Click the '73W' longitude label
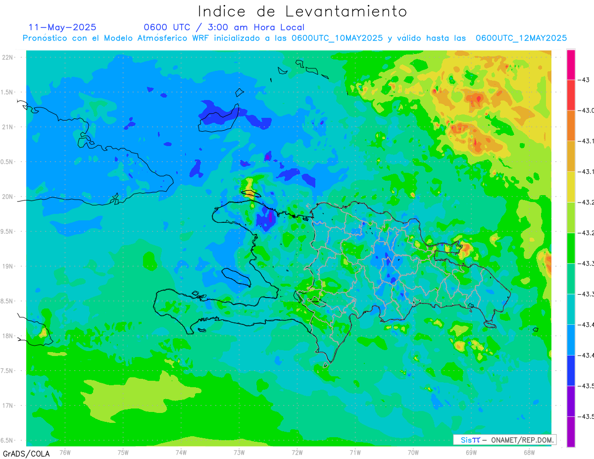 [x=239, y=453]
